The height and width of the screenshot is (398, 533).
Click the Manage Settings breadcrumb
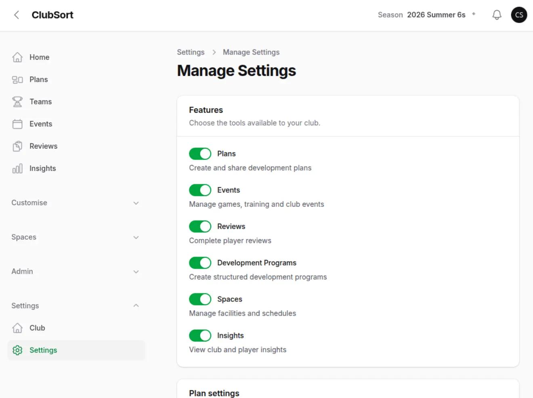[251, 52]
